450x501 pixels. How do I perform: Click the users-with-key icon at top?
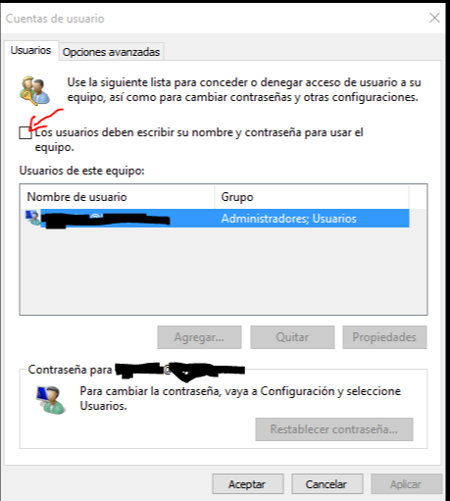tap(35, 91)
